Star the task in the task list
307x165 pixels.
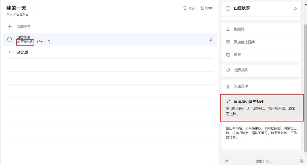point(211,39)
